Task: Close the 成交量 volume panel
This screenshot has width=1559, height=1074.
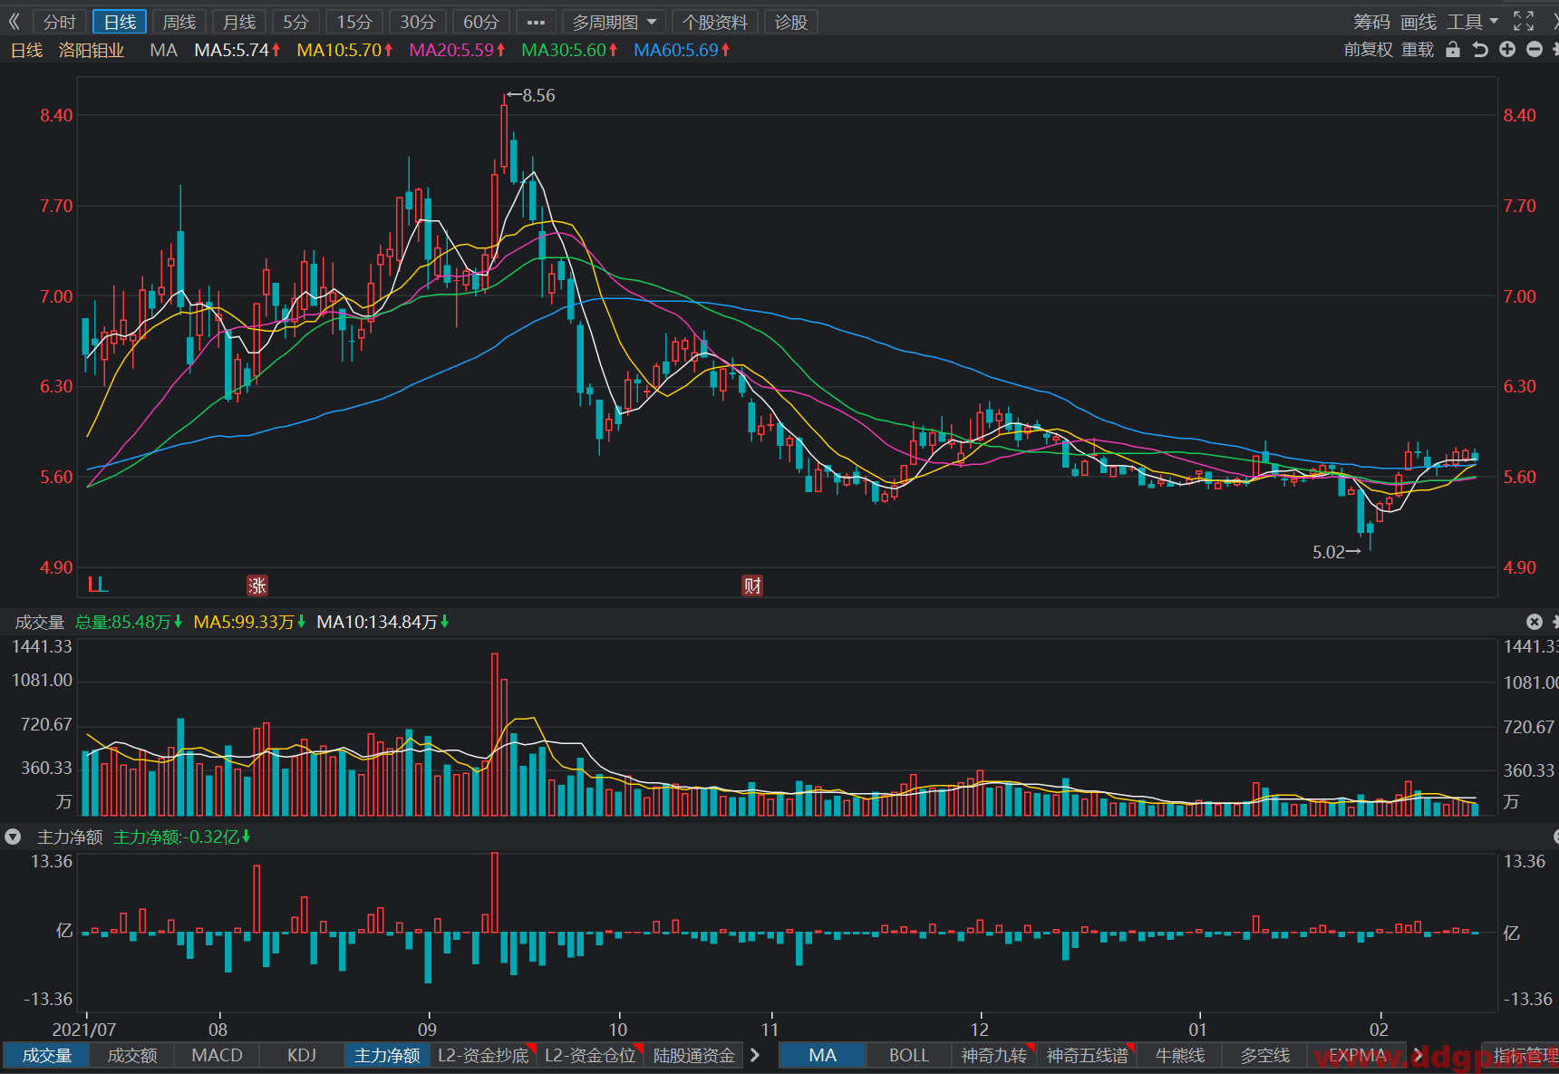Action: 1534,622
